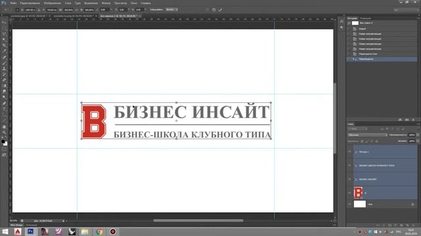Cancel the transform in options bar

coord(214,10)
